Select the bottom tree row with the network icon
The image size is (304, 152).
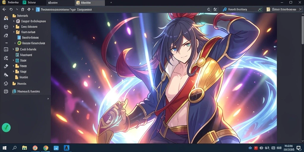point(26,91)
